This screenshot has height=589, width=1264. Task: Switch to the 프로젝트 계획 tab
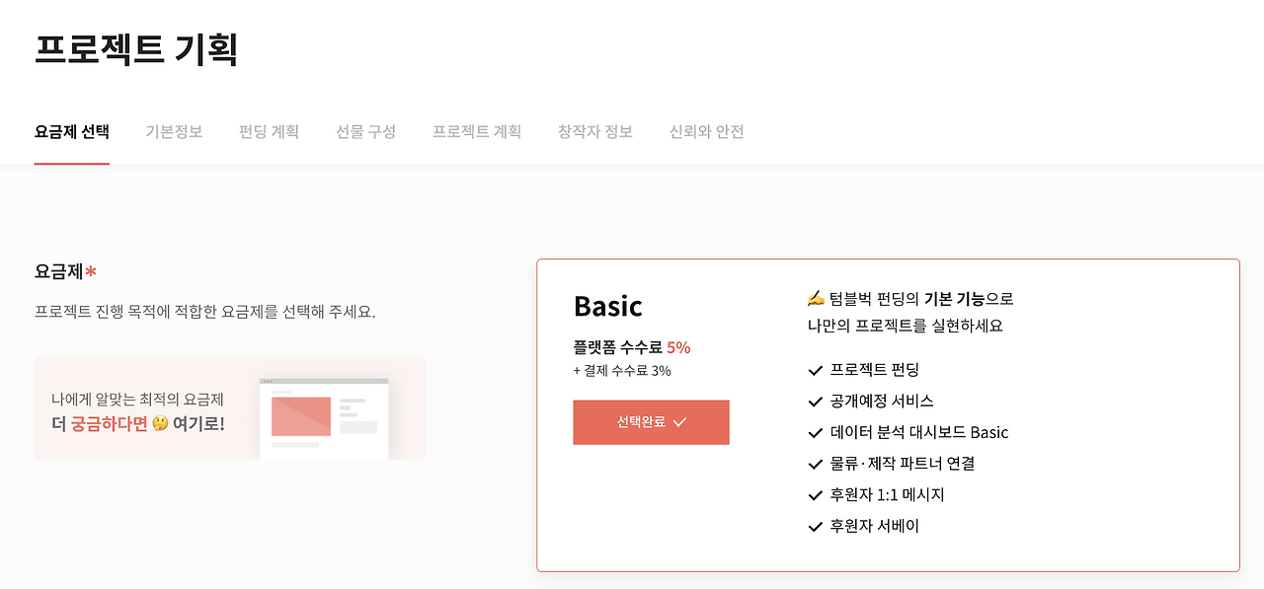point(477,131)
